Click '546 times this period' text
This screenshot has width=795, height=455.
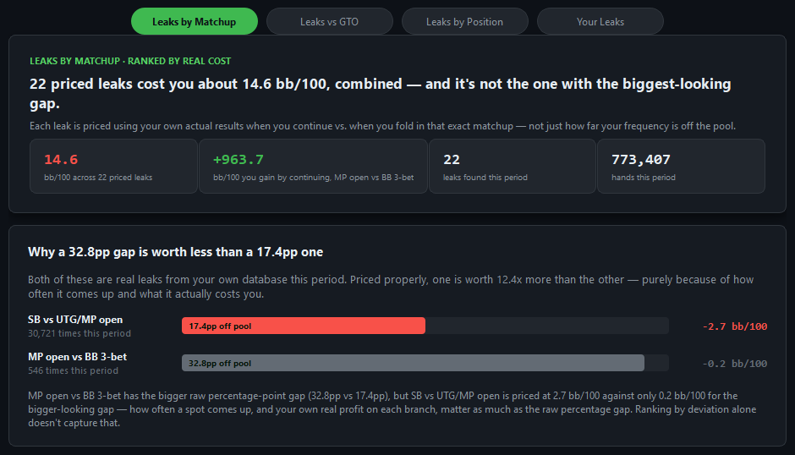click(73, 370)
